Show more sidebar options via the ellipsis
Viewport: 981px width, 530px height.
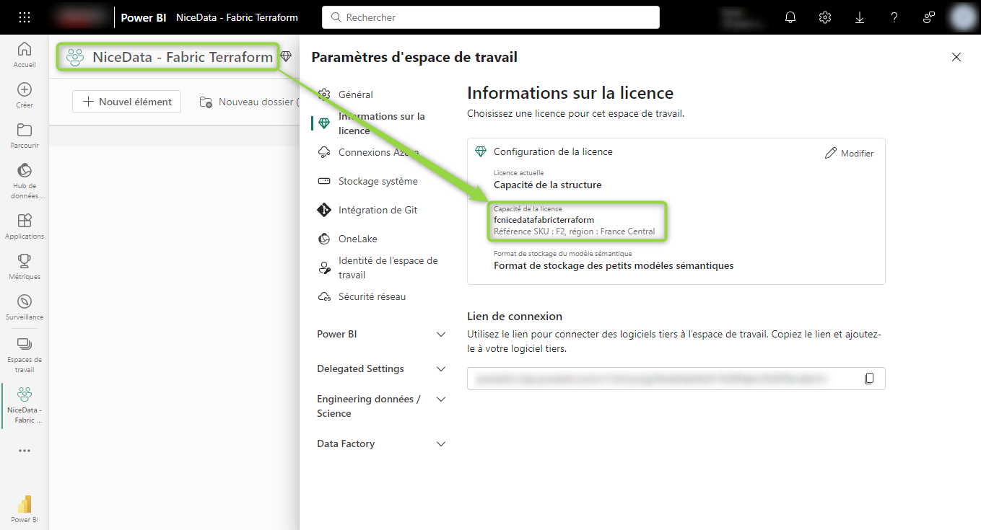click(25, 451)
